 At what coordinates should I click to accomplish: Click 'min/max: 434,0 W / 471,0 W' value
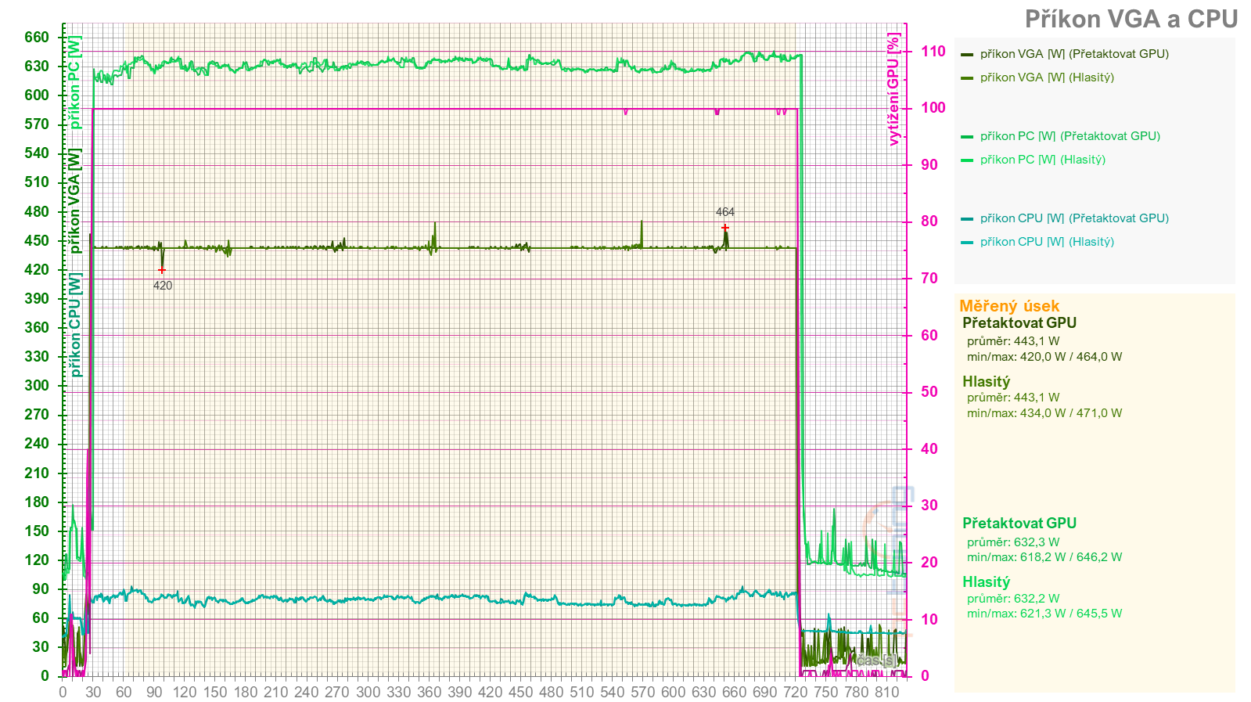pos(1044,413)
